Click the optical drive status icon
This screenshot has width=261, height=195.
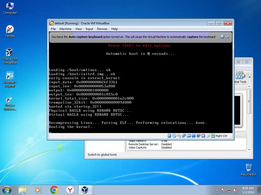[x=174, y=136]
